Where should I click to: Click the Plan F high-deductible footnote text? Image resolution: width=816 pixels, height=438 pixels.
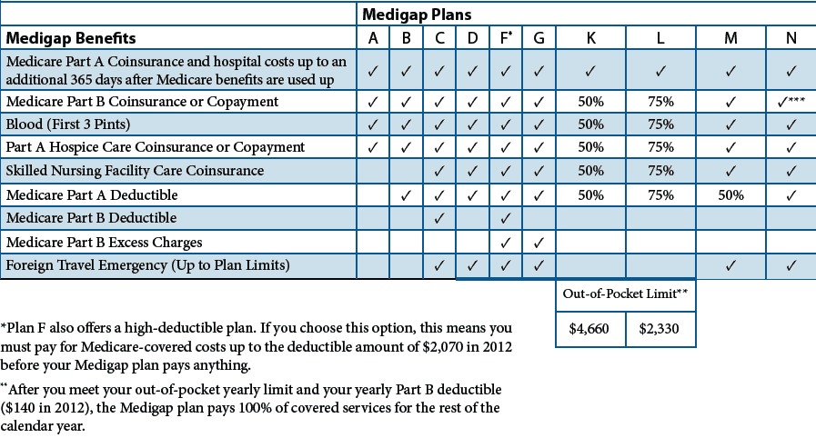(x=256, y=346)
